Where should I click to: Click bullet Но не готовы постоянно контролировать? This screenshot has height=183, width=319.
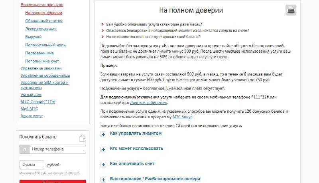153,37
